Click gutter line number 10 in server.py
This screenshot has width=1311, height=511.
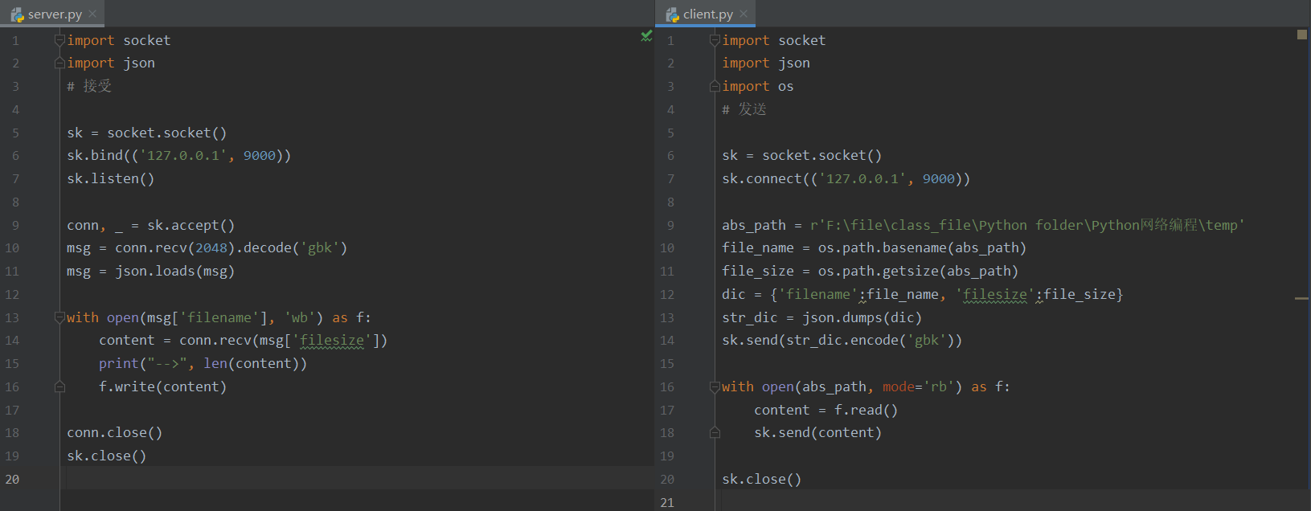tap(12, 247)
